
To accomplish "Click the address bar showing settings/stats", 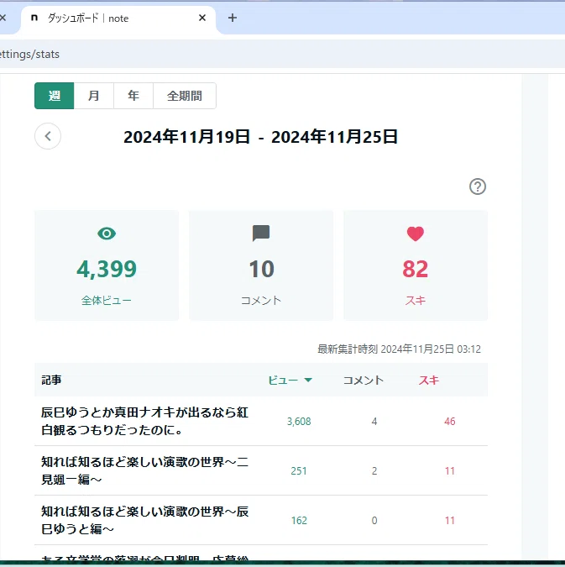I will point(282,55).
